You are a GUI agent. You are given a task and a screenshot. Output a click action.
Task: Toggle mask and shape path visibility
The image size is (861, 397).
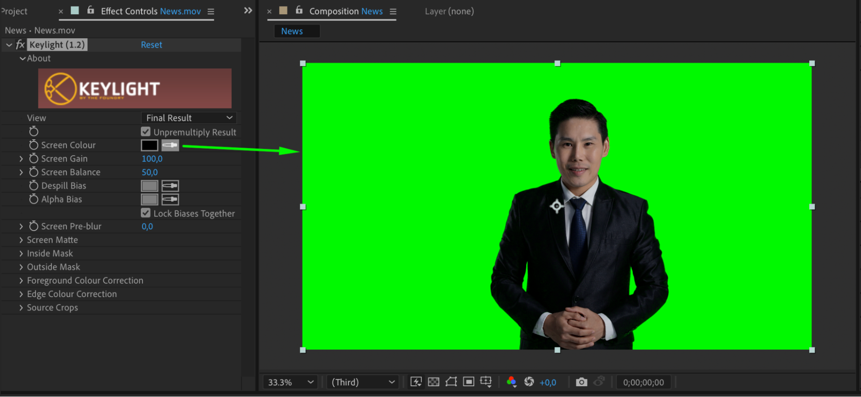(x=451, y=382)
